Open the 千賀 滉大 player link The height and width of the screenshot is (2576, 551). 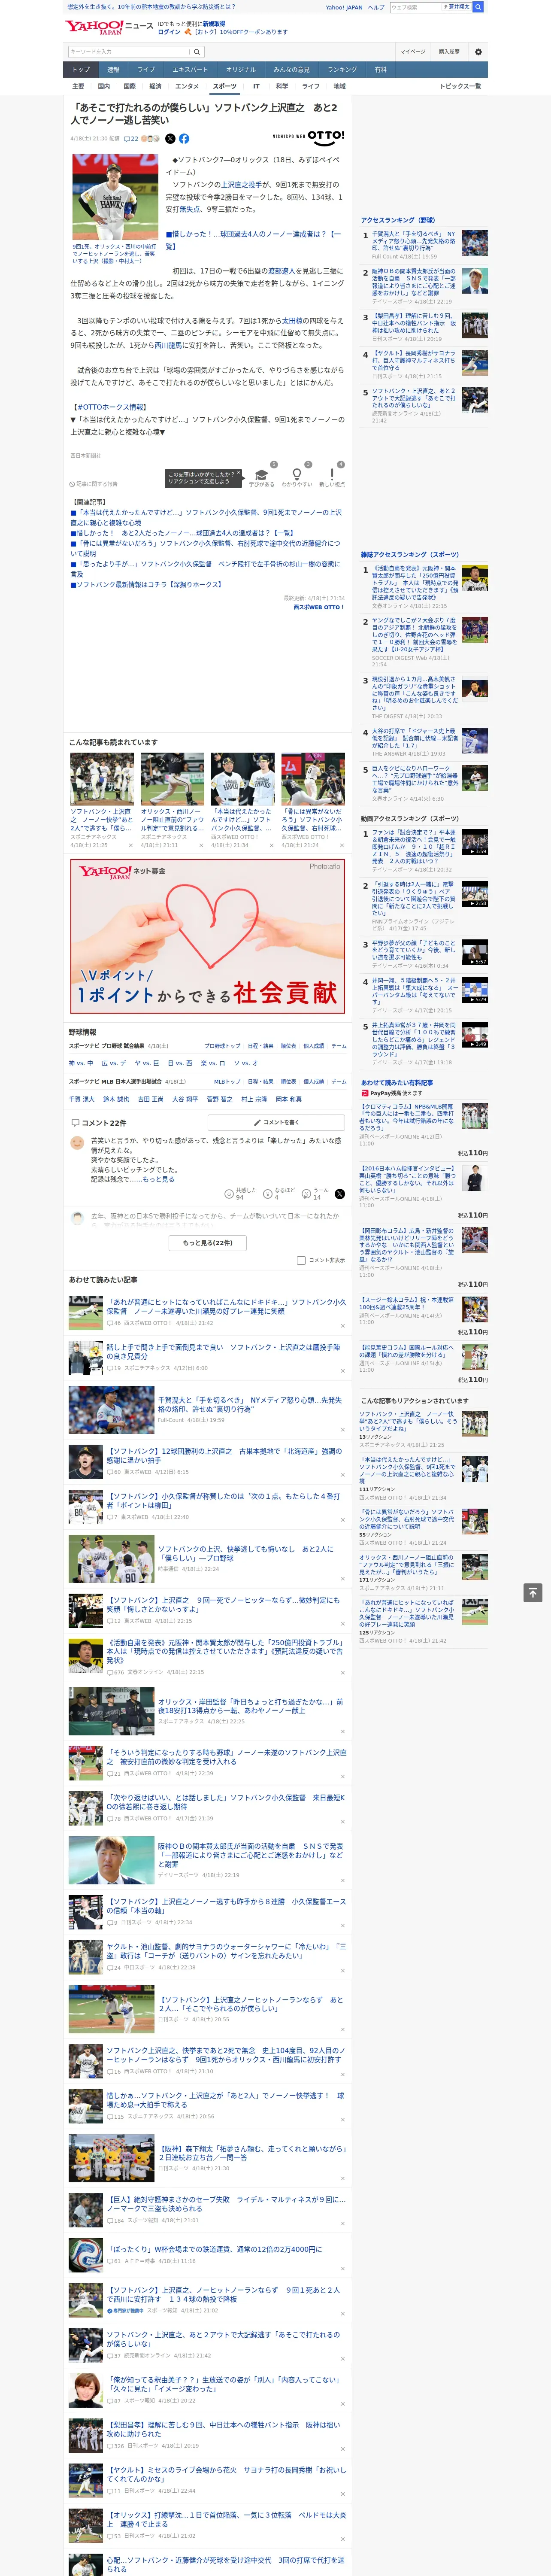[x=82, y=1099]
